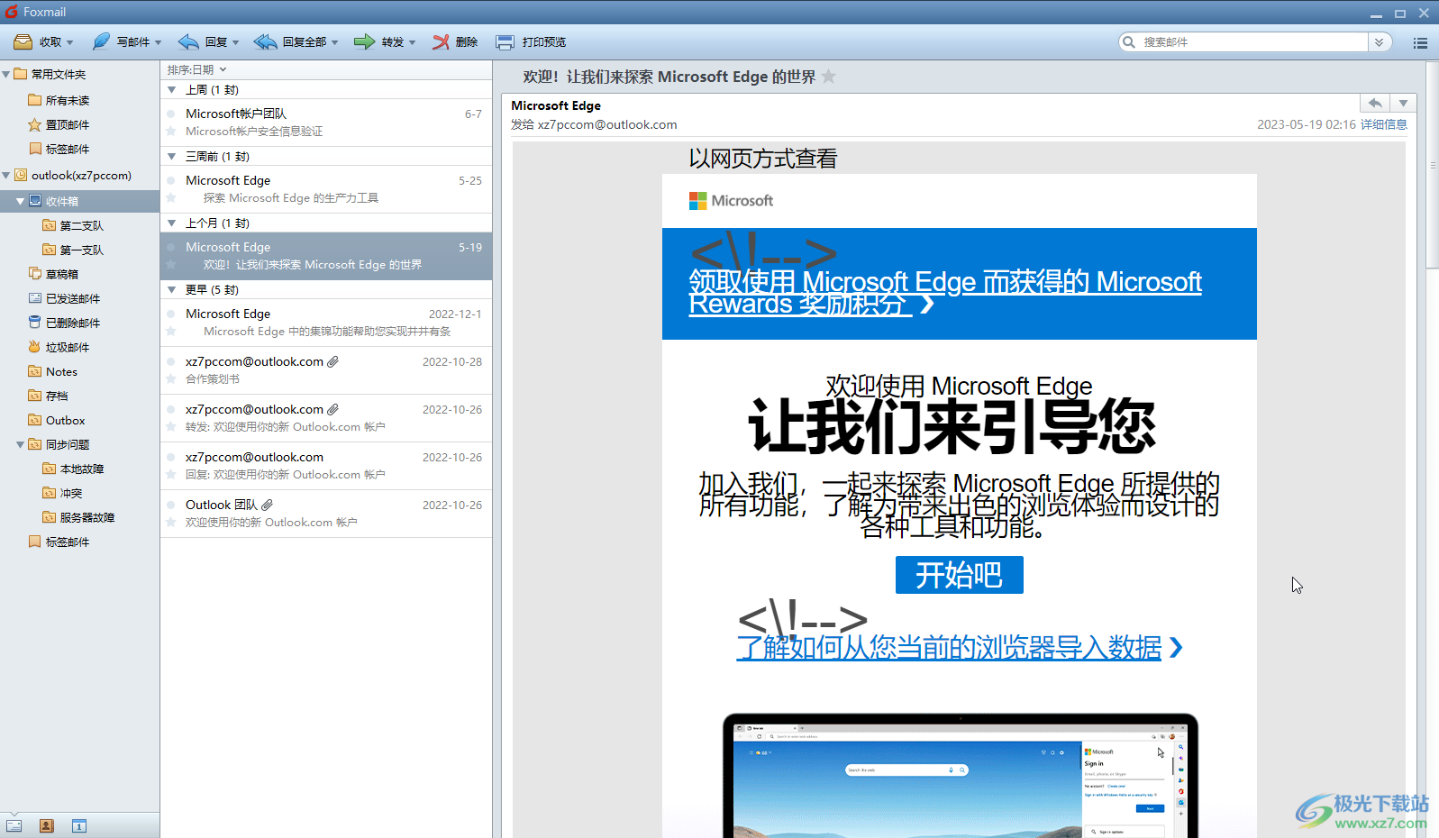This screenshot has width=1439, height=838.
Task: Open the 5-25 Microsoft Edge email
Action: click(x=326, y=189)
